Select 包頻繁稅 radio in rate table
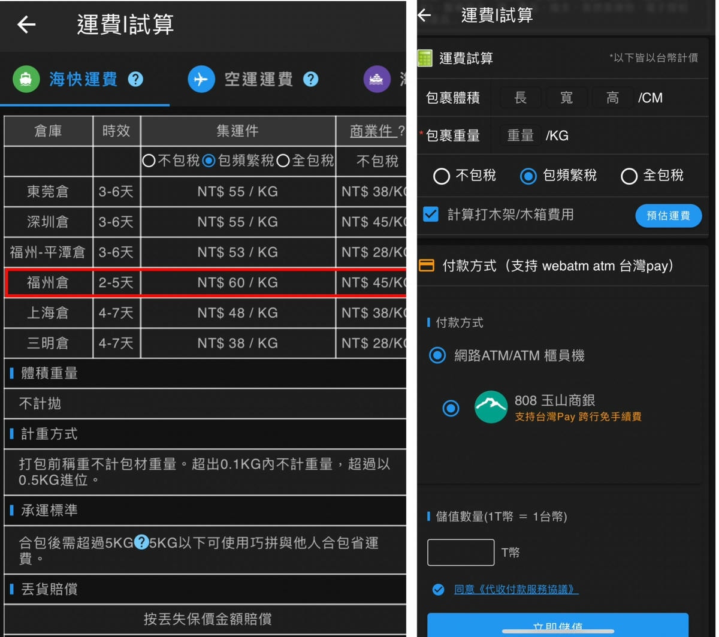Image resolution: width=719 pixels, height=637 pixels. 209,161
